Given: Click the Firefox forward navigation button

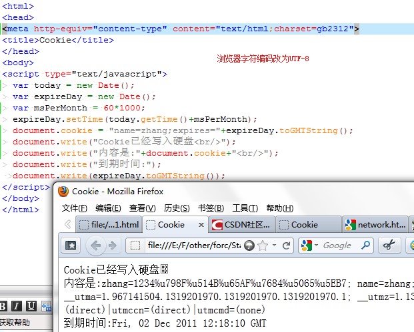Looking at the screenshot, I should 111,246.
